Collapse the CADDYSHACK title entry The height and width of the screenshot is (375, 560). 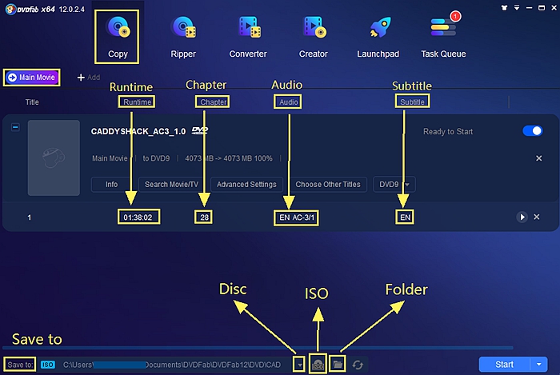point(15,127)
